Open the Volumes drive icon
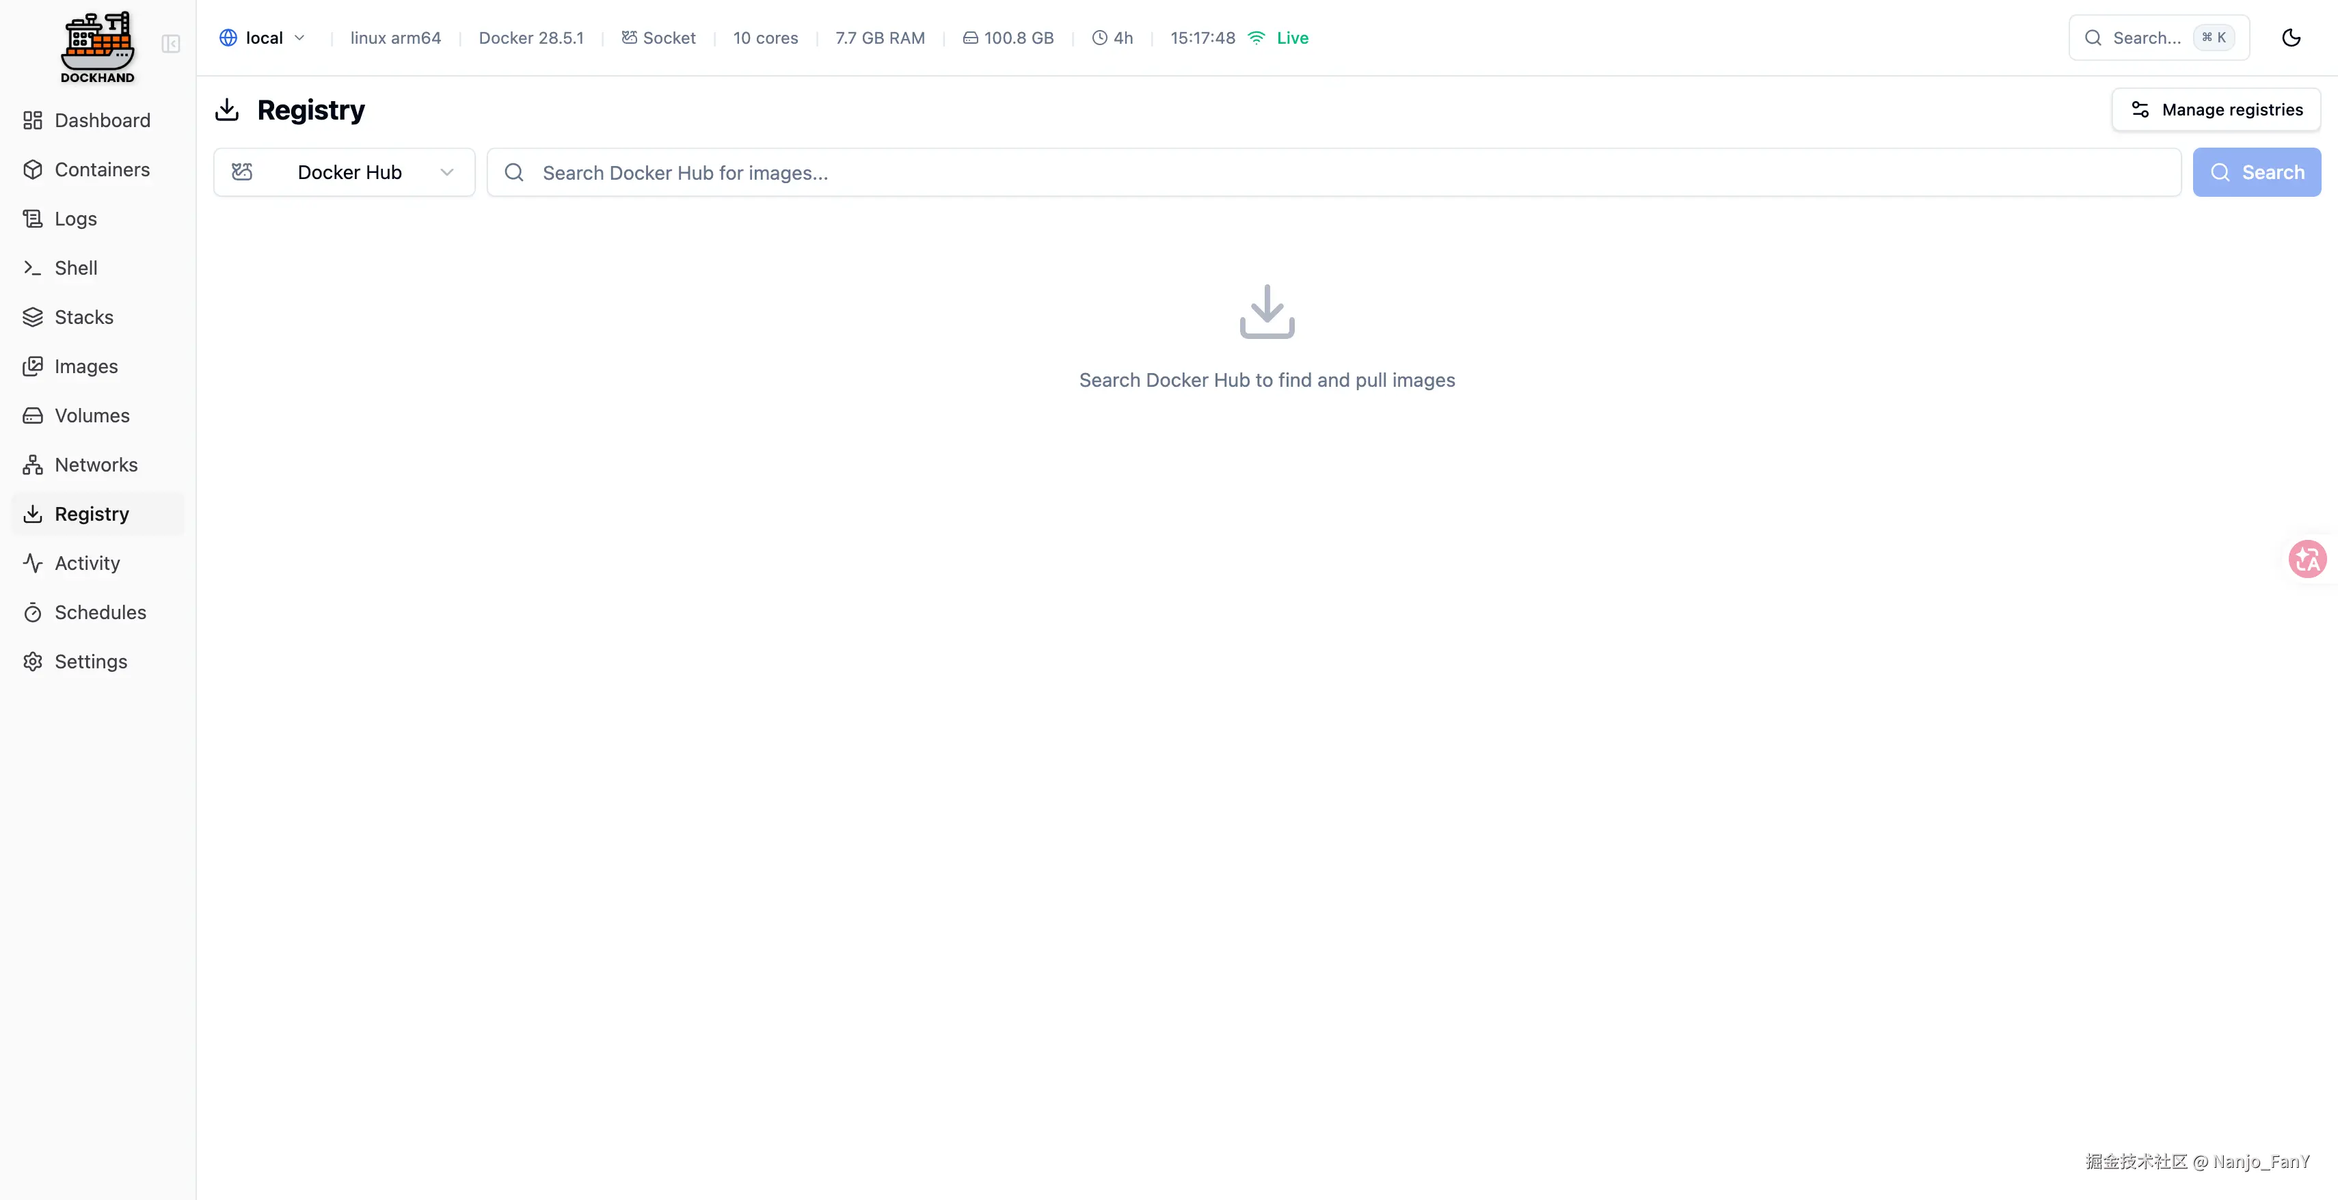The height and width of the screenshot is (1200, 2338). [33, 415]
